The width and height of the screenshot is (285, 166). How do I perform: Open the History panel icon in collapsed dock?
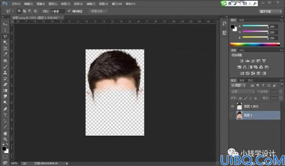point(224,23)
